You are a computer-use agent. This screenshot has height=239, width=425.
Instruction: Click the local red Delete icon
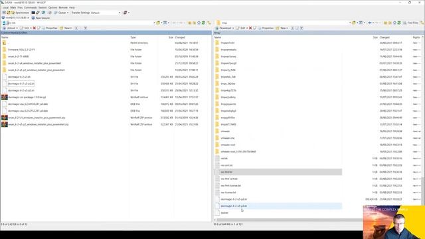[35, 28]
